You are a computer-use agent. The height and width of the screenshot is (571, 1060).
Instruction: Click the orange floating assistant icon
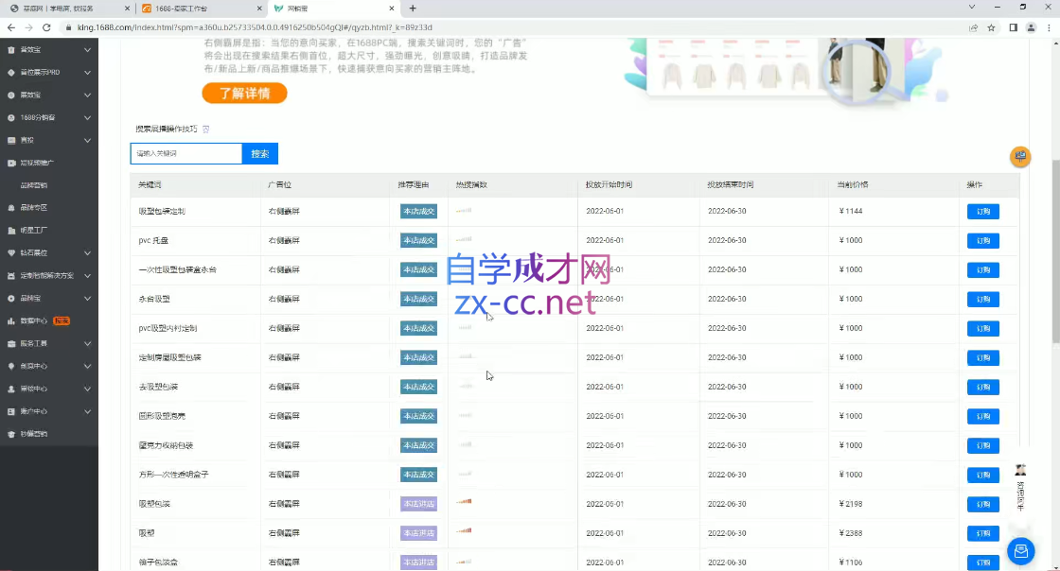pyautogui.click(x=1020, y=157)
